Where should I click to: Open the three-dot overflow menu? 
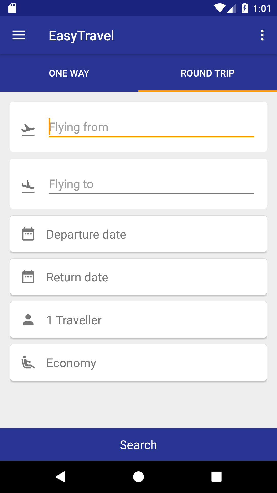[262, 35]
